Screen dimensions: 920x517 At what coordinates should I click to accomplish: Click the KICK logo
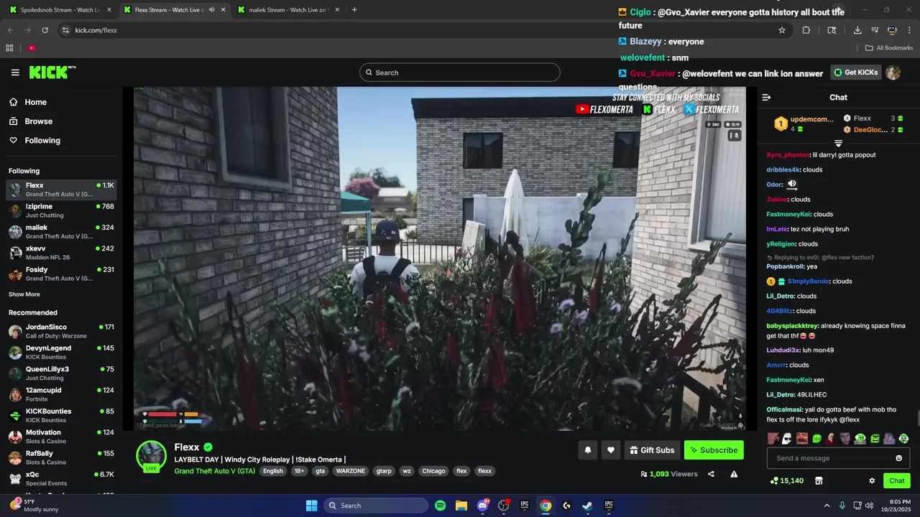52,72
